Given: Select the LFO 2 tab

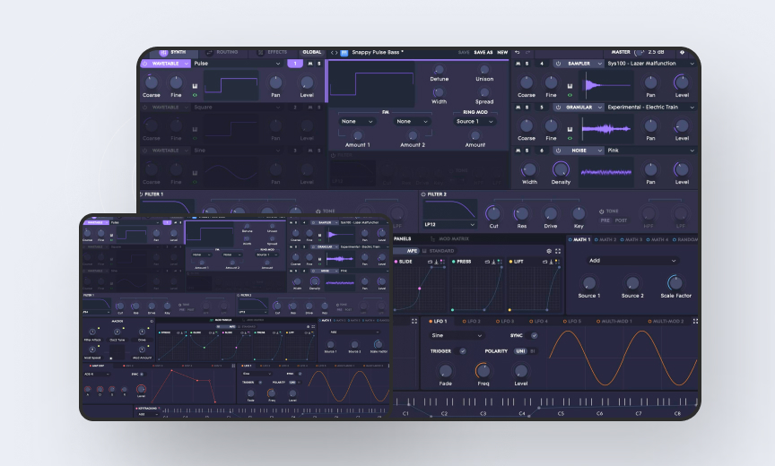Looking at the screenshot, I should pos(470,321).
